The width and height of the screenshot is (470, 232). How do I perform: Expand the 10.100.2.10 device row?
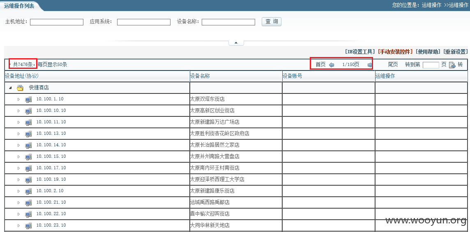[18, 191]
